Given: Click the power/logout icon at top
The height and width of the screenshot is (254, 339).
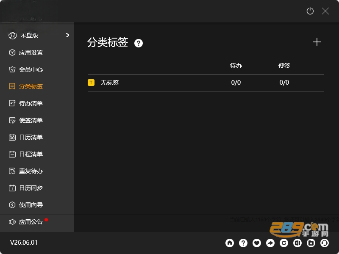Looking at the screenshot, I should (310, 11).
